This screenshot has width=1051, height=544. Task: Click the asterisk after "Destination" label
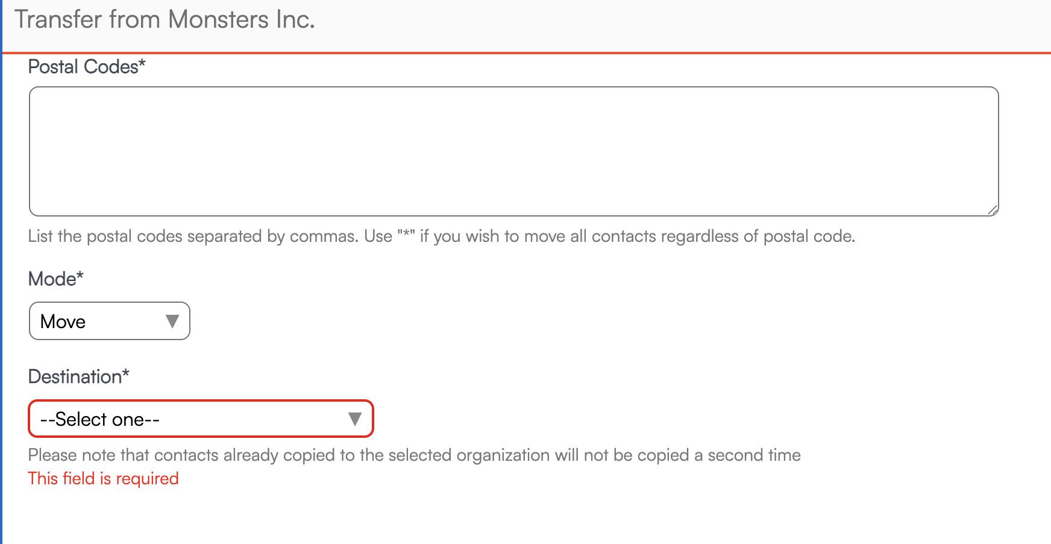(126, 374)
